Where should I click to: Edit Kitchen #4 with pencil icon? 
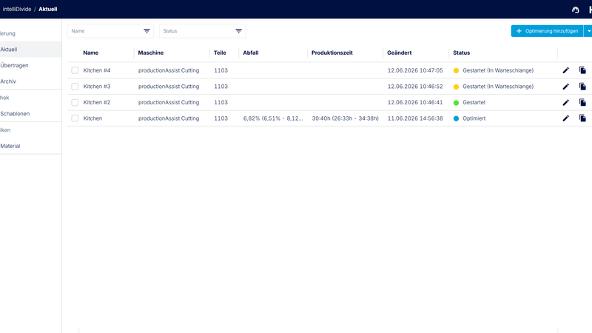coord(565,70)
